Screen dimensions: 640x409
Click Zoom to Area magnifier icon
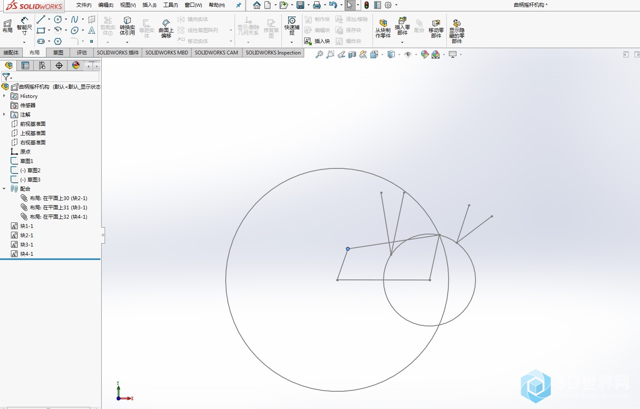(x=330, y=54)
